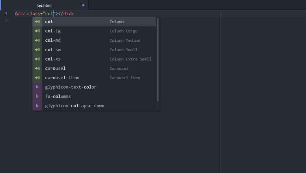The height and width of the screenshot is (173, 306).
Task: Click the 'Column Small' description text
Action: [123, 50]
